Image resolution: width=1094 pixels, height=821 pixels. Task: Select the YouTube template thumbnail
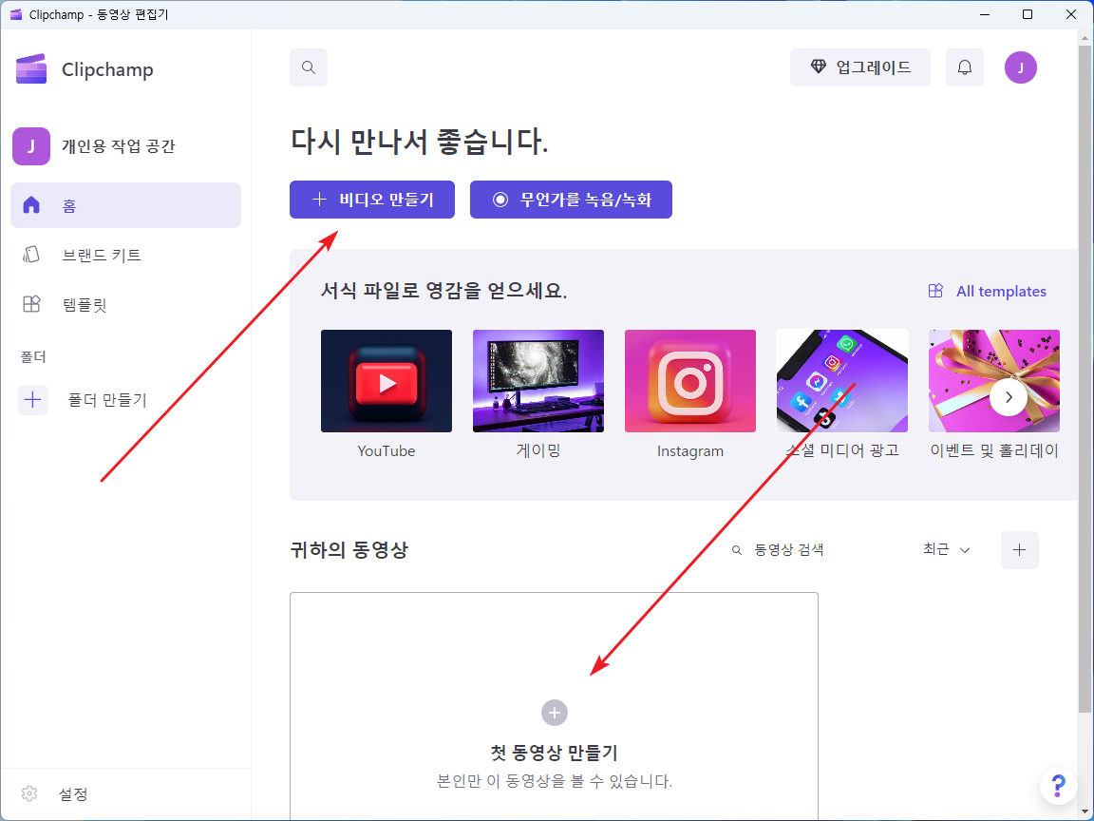pos(387,381)
